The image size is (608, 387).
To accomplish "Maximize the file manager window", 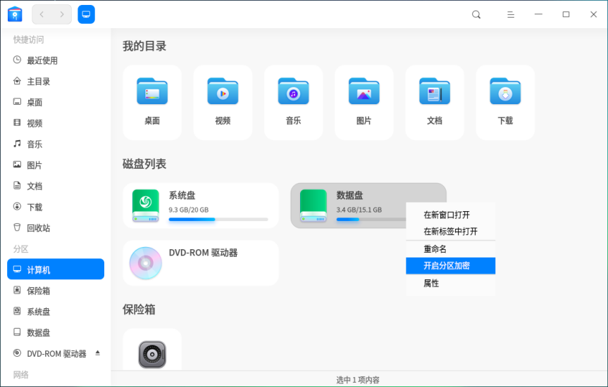I will pyautogui.click(x=566, y=14).
